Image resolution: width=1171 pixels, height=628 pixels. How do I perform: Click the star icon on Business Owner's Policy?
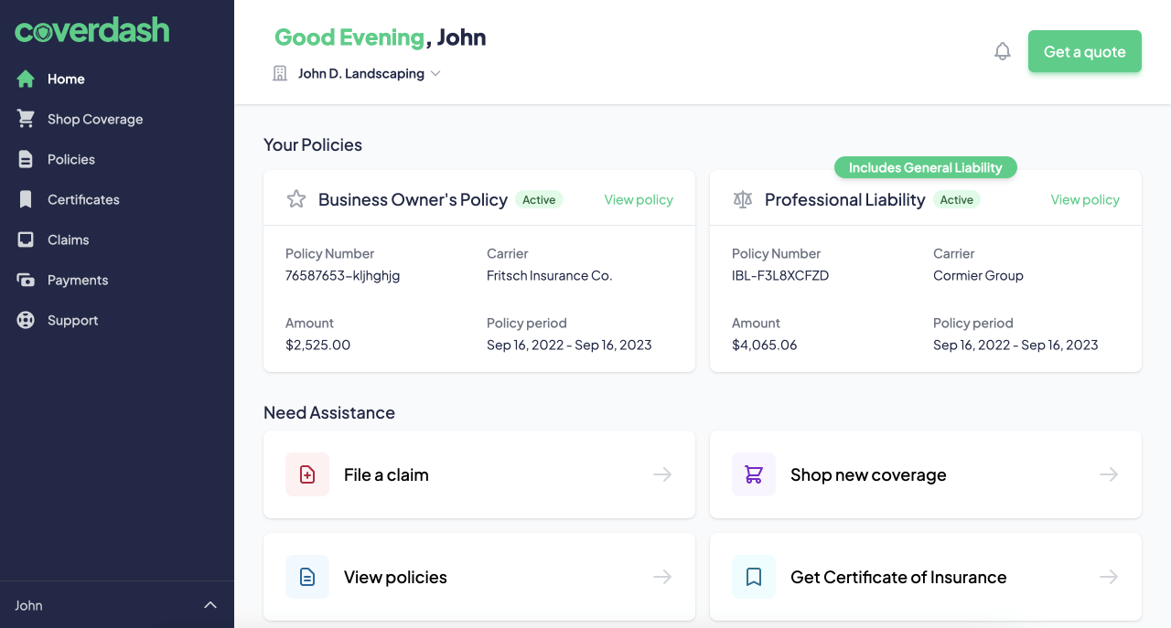click(x=296, y=199)
